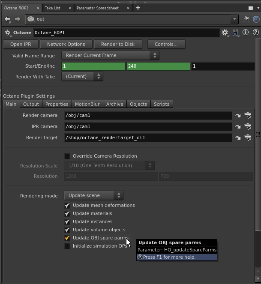
Task: Uncheck Update instances
Action: point(67,222)
